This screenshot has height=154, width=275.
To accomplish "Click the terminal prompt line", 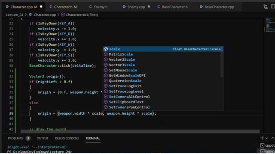I will pos(40,151).
